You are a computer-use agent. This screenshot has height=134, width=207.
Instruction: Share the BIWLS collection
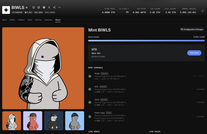(x=54, y=7)
